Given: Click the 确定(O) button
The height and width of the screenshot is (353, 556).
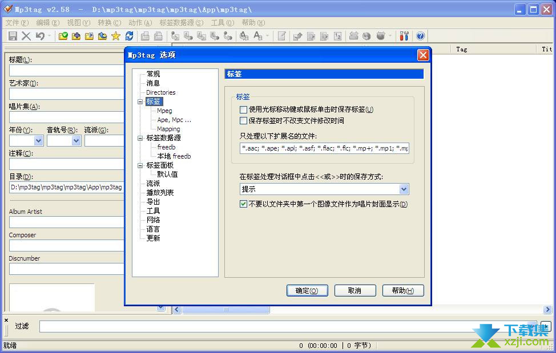Looking at the screenshot, I should [x=307, y=291].
